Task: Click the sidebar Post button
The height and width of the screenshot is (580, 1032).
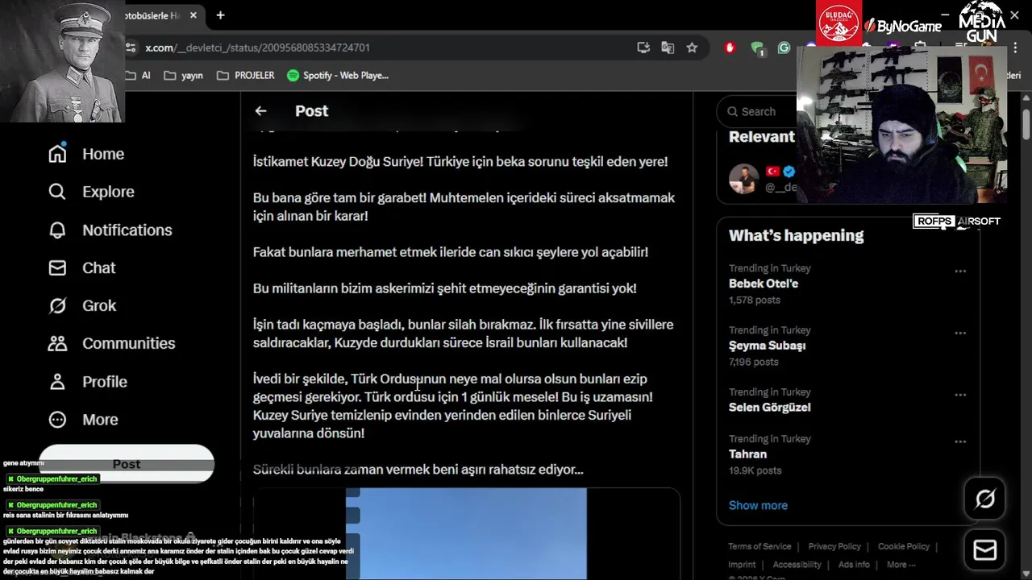Action: [127, 464]
